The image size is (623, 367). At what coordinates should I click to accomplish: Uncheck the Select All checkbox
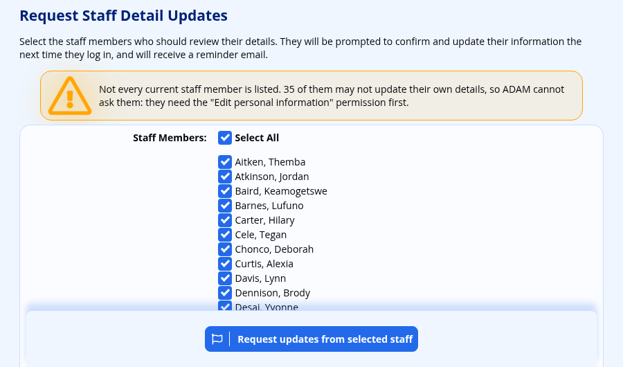coord(225,138)
